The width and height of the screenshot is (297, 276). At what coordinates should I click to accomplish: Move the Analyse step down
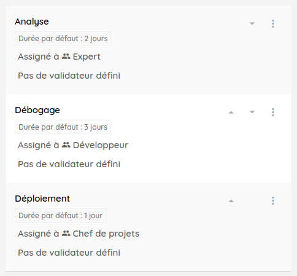pyautogui.click(x=252, y=23)
